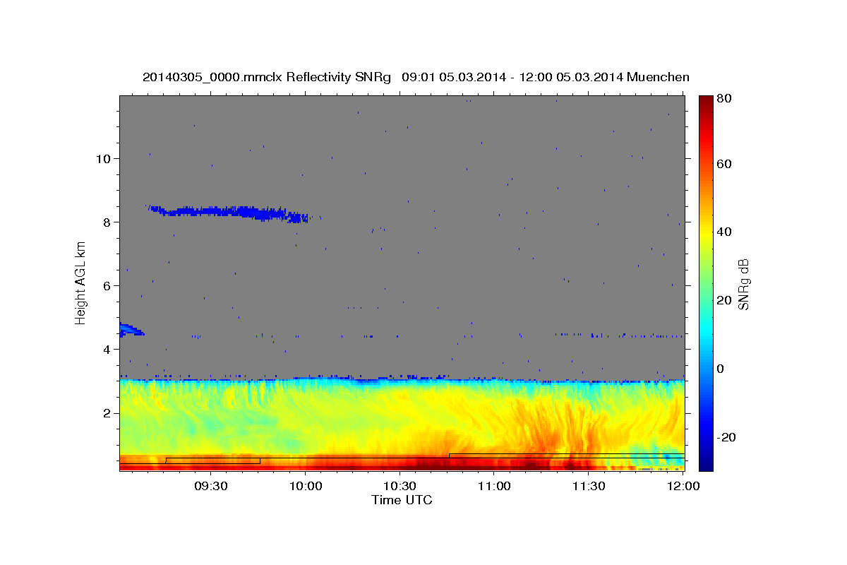
Task: Click the 11:00 time tick label
Action: coord(494,487)
